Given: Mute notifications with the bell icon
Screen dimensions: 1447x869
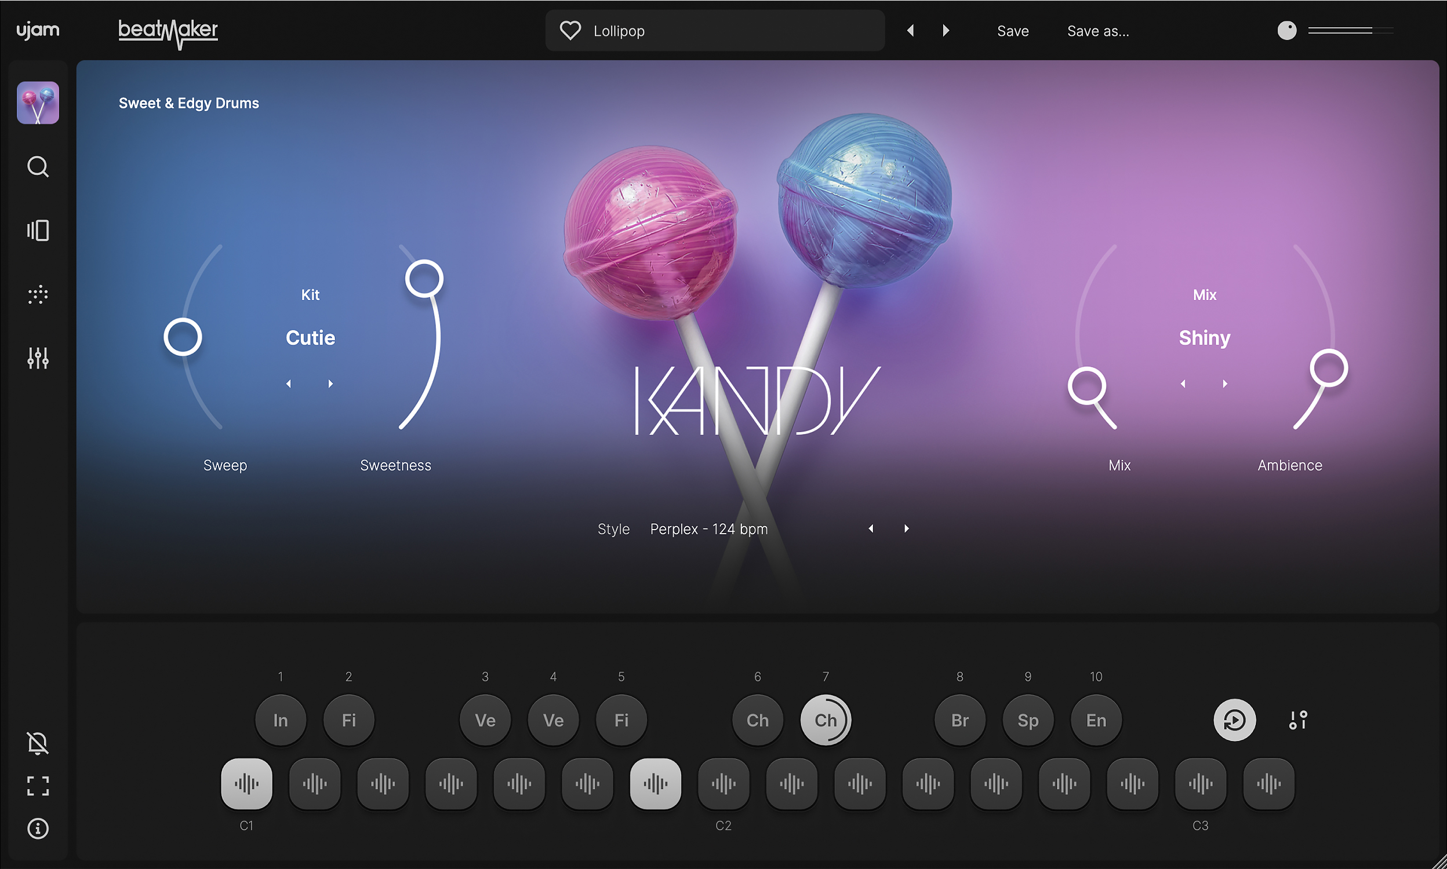Looking at the screenshot, I should coord(38,743).
